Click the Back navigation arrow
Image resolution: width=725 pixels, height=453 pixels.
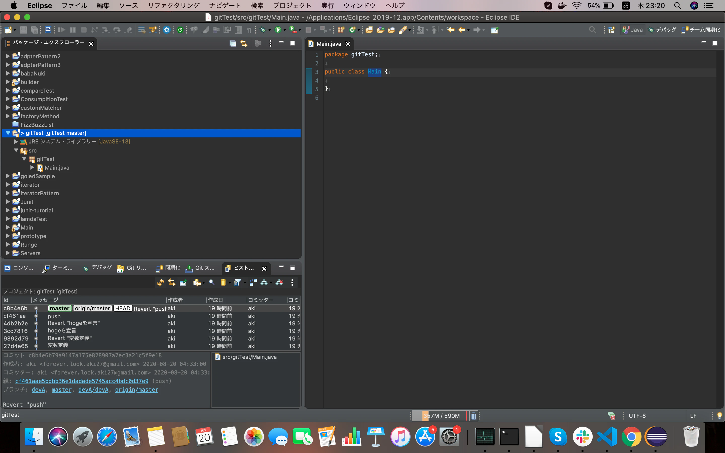point(462,30)
